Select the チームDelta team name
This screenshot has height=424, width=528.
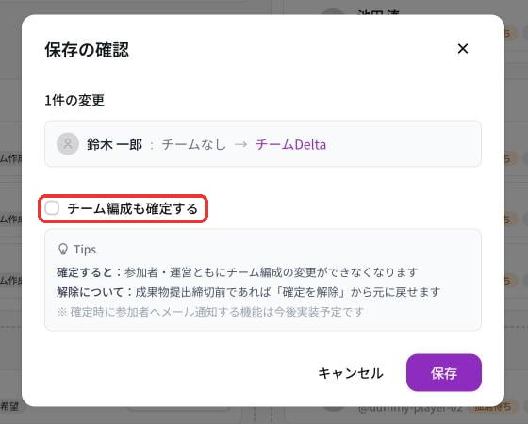click(291, 144)
